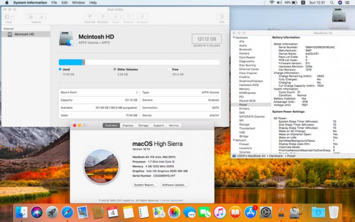The height and width of the screenshot is (222, 355).
Task: Select Bluetooth in hardware list
Action: (x=245, y=50)
